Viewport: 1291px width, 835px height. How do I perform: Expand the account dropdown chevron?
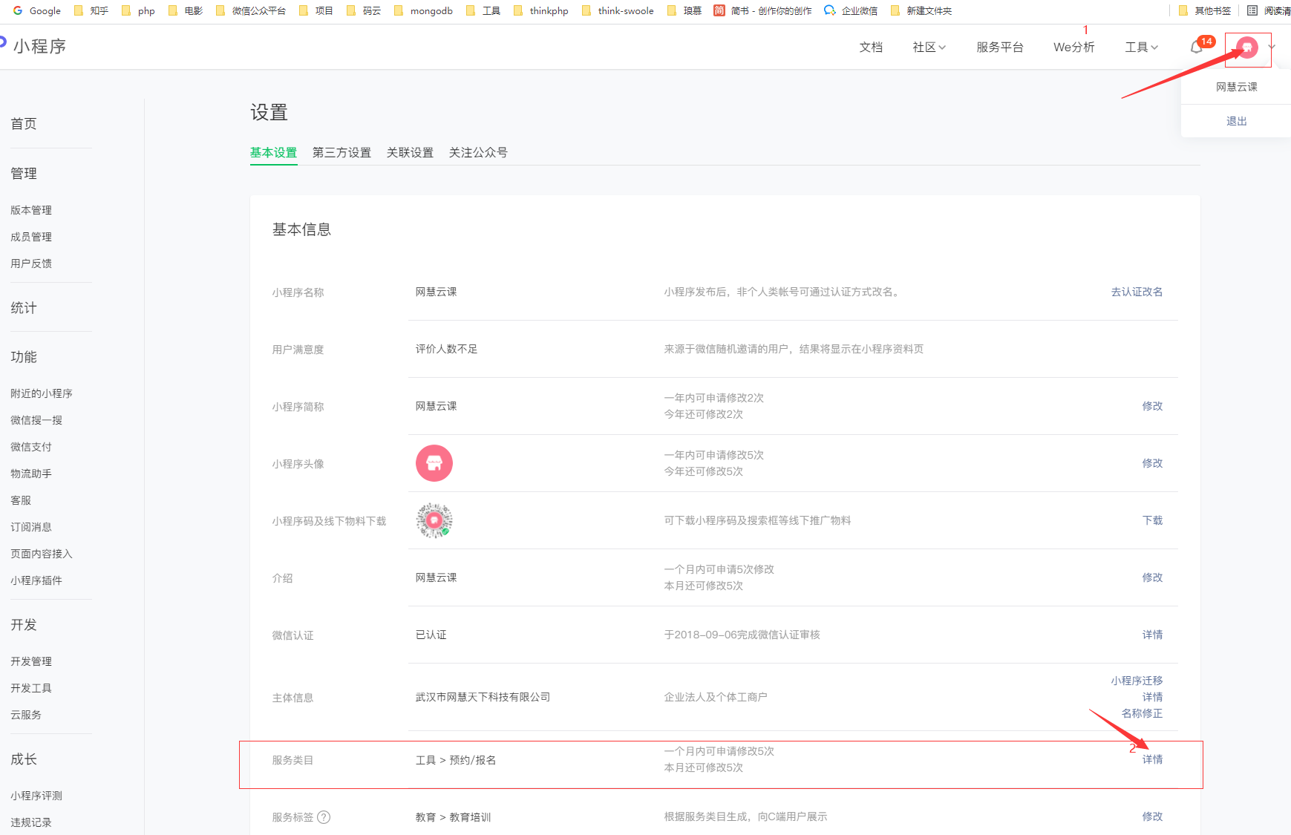[x=1272, y=47]
